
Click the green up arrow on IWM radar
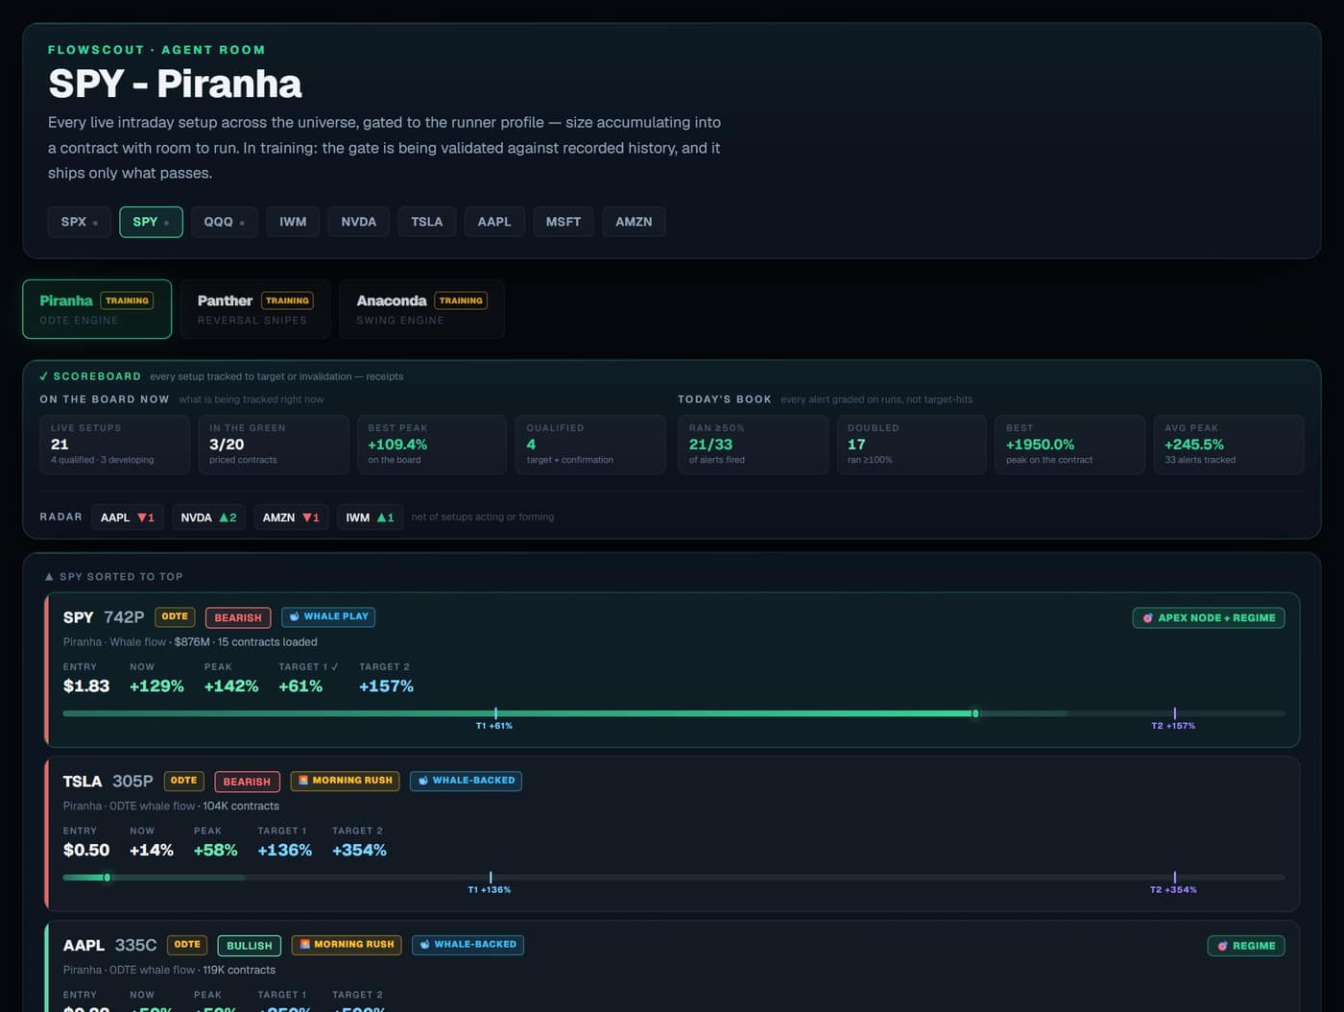click(x=381, y=518)
